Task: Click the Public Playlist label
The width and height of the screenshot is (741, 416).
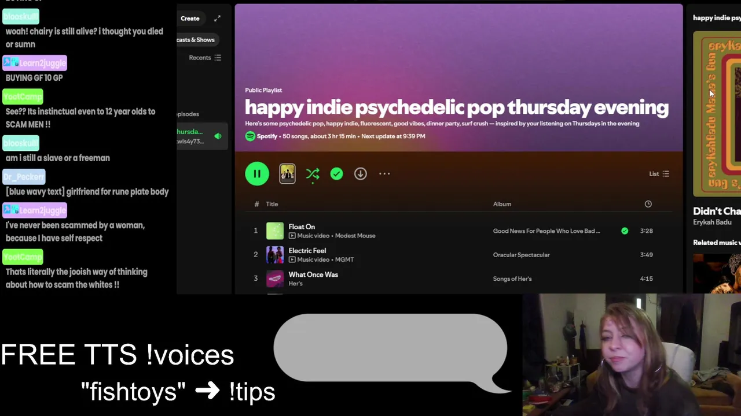Action: (263, 90)
